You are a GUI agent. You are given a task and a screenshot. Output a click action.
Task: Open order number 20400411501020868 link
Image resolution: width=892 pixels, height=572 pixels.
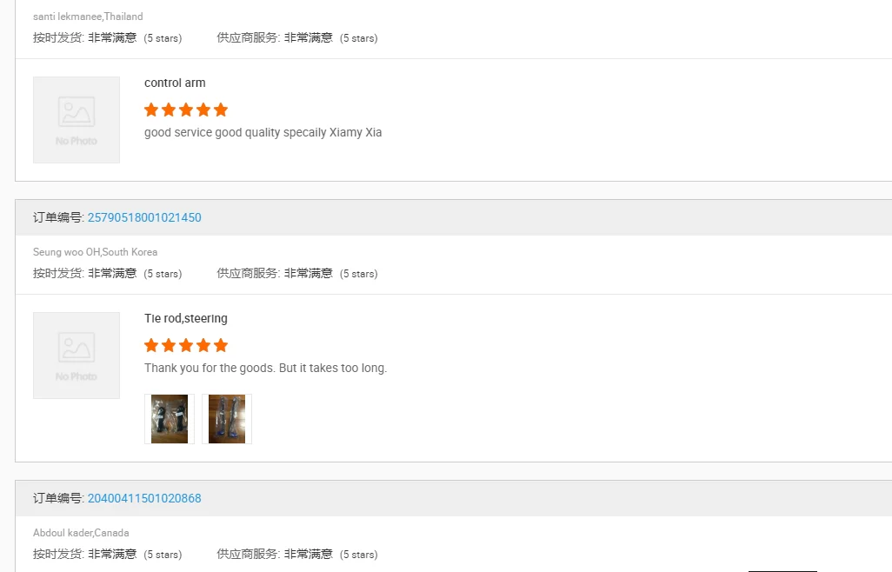click(144, 498)
